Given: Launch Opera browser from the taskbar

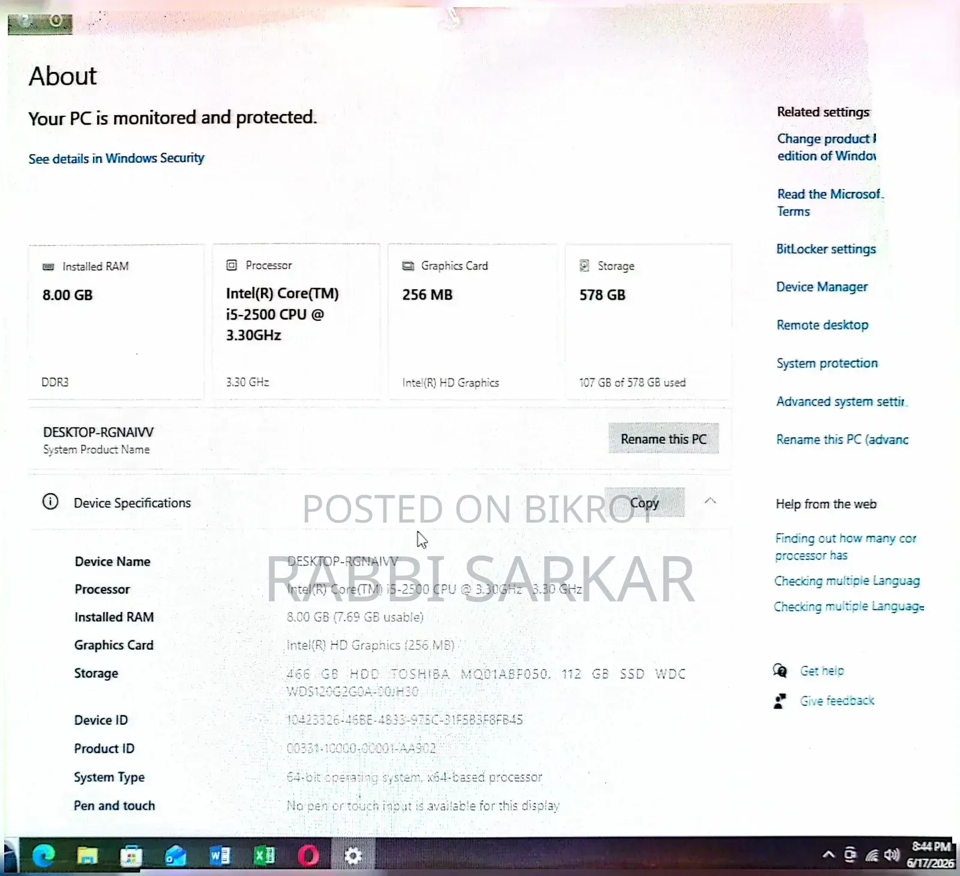Looking at the screenshot, I should point(308,856).
